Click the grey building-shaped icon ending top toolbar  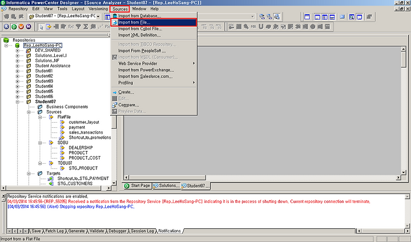click(x=369, y=17)
